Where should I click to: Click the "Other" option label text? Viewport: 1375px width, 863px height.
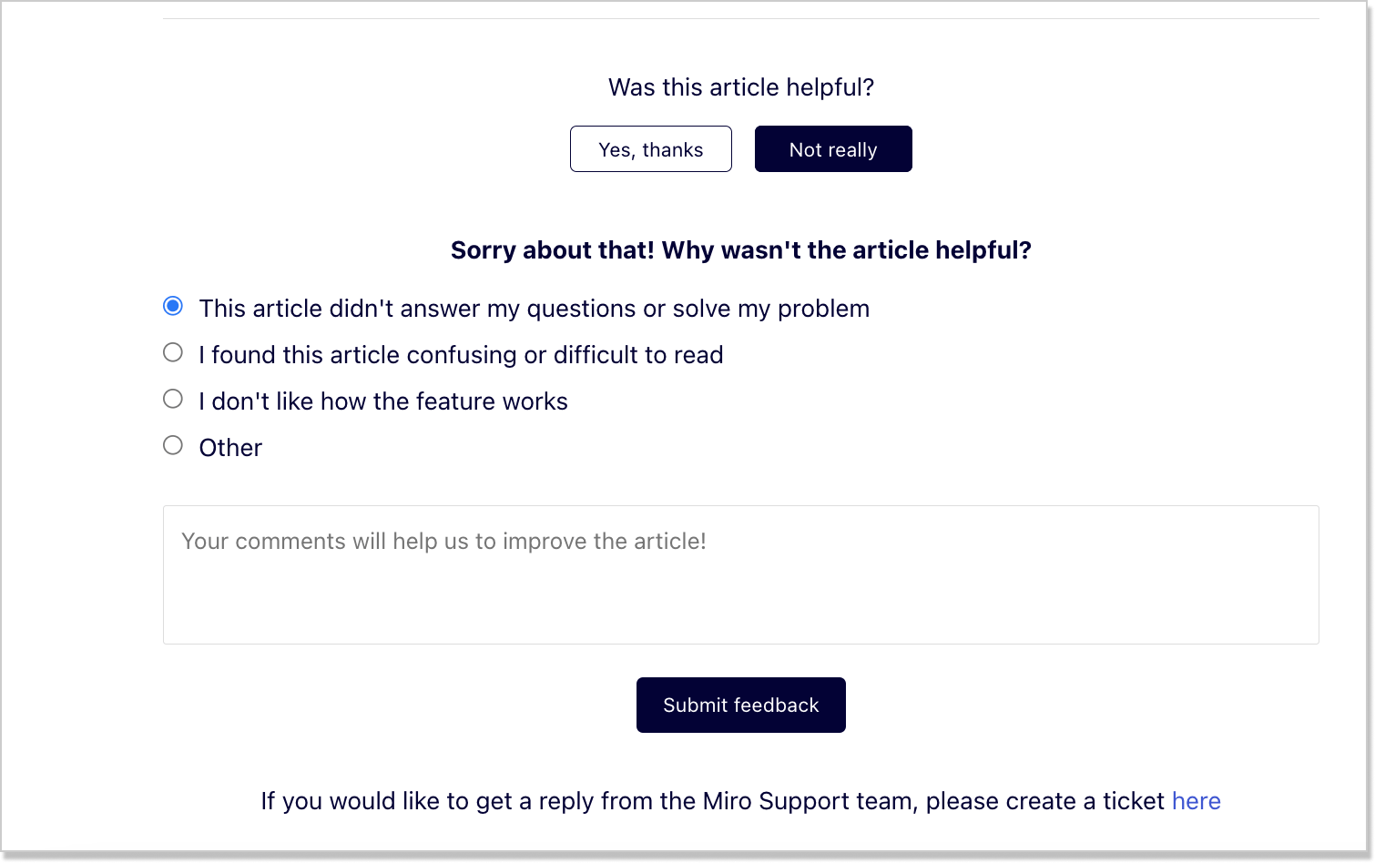pyautogui.click(x=230, y=448)
